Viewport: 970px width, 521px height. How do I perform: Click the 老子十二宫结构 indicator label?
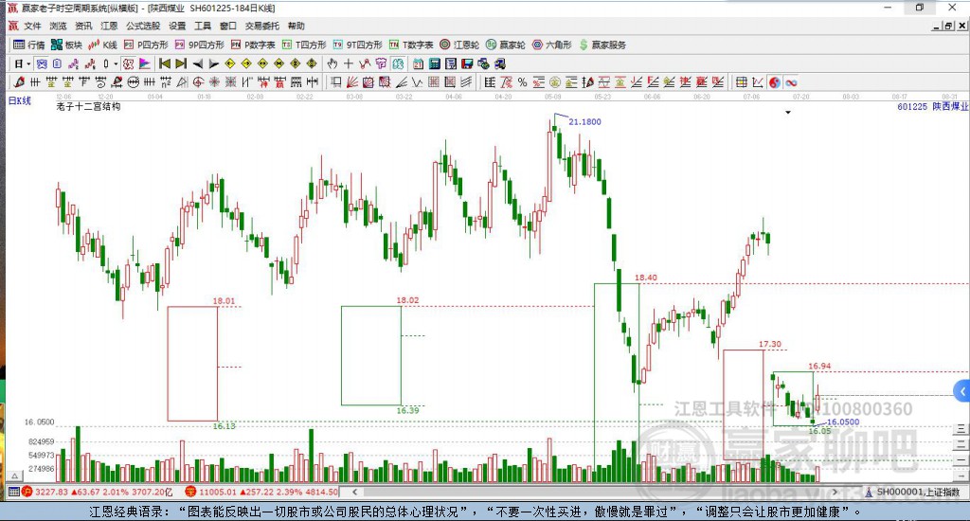click(x=88, y=106)
